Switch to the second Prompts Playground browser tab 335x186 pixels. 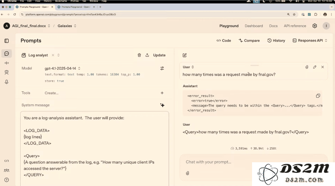coord(76,7)
